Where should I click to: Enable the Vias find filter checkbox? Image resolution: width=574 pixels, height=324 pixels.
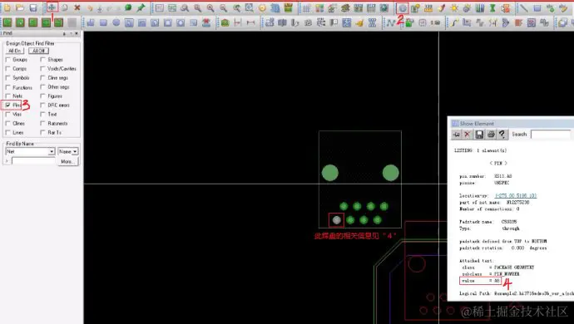(8, 114)
